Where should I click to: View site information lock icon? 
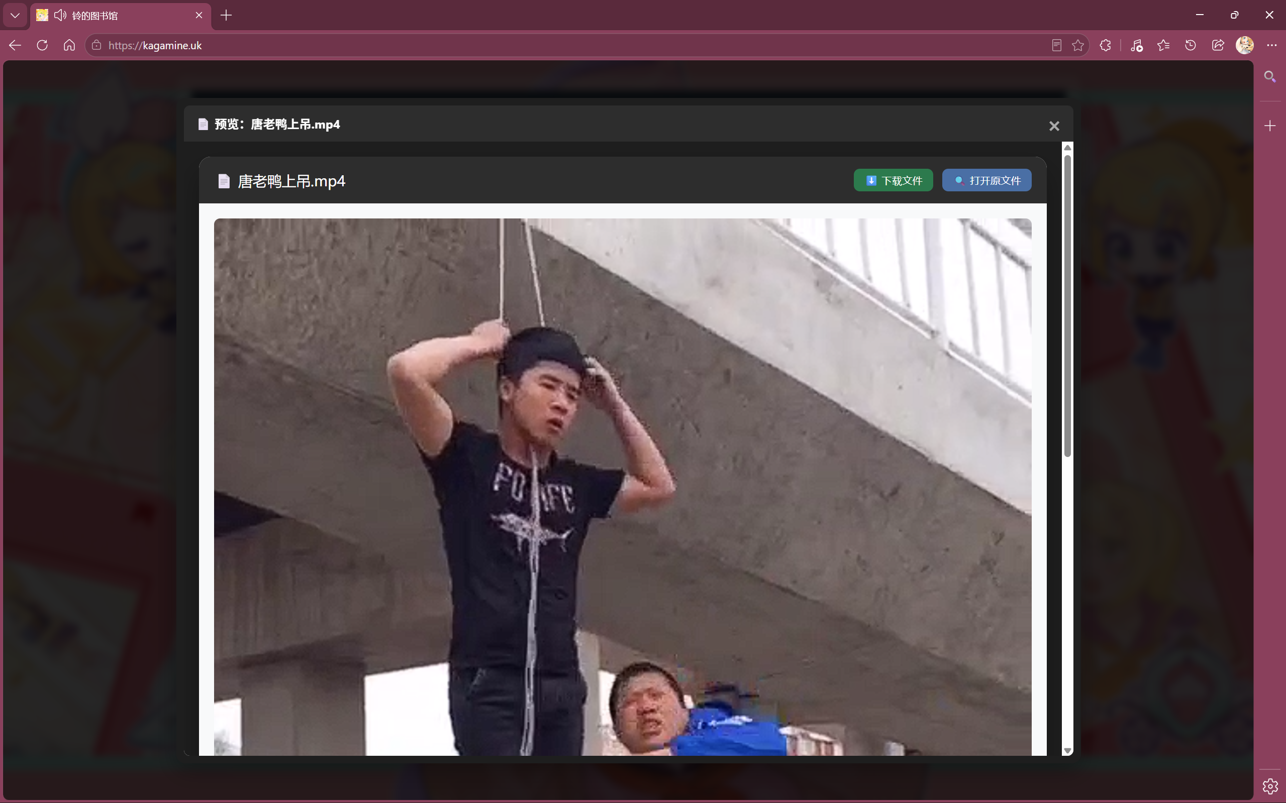pyautogui.click(x=96, y=45)
